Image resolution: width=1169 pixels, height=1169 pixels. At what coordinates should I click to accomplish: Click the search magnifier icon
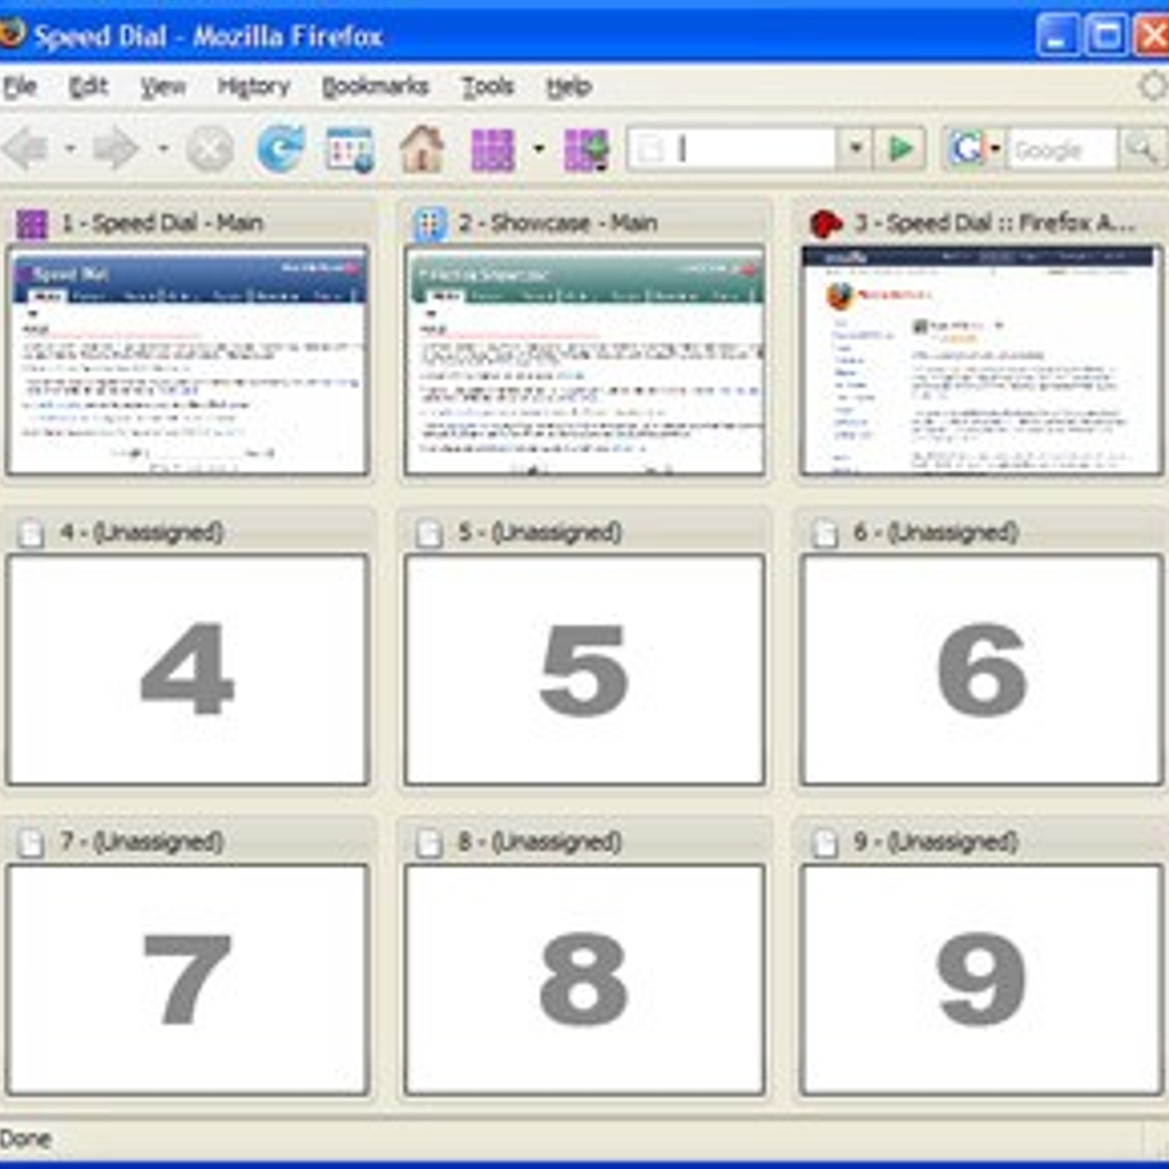pos(1141,149)
